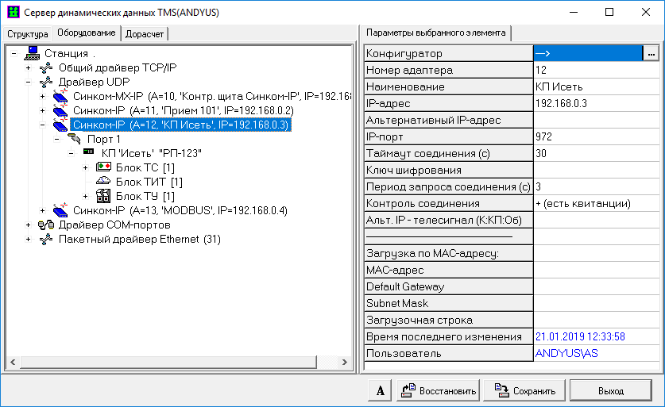Click the Порт 1 connector icon
This screenshot has height=407, width=665.
point(75,139)
